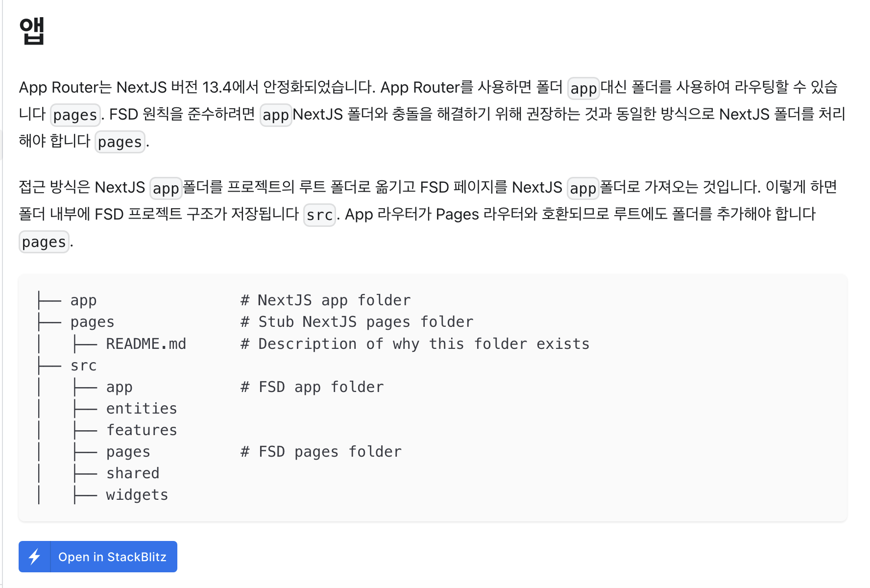
Task: Click the top-level app entry in tree
Action: (x=83, y=300)
